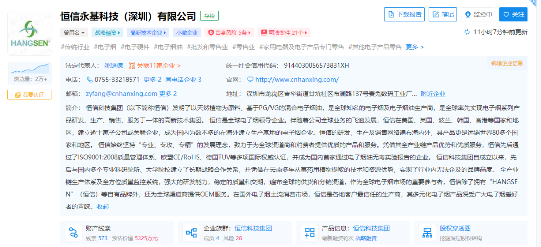Open the 股权穿透图 link

[455, 228]
